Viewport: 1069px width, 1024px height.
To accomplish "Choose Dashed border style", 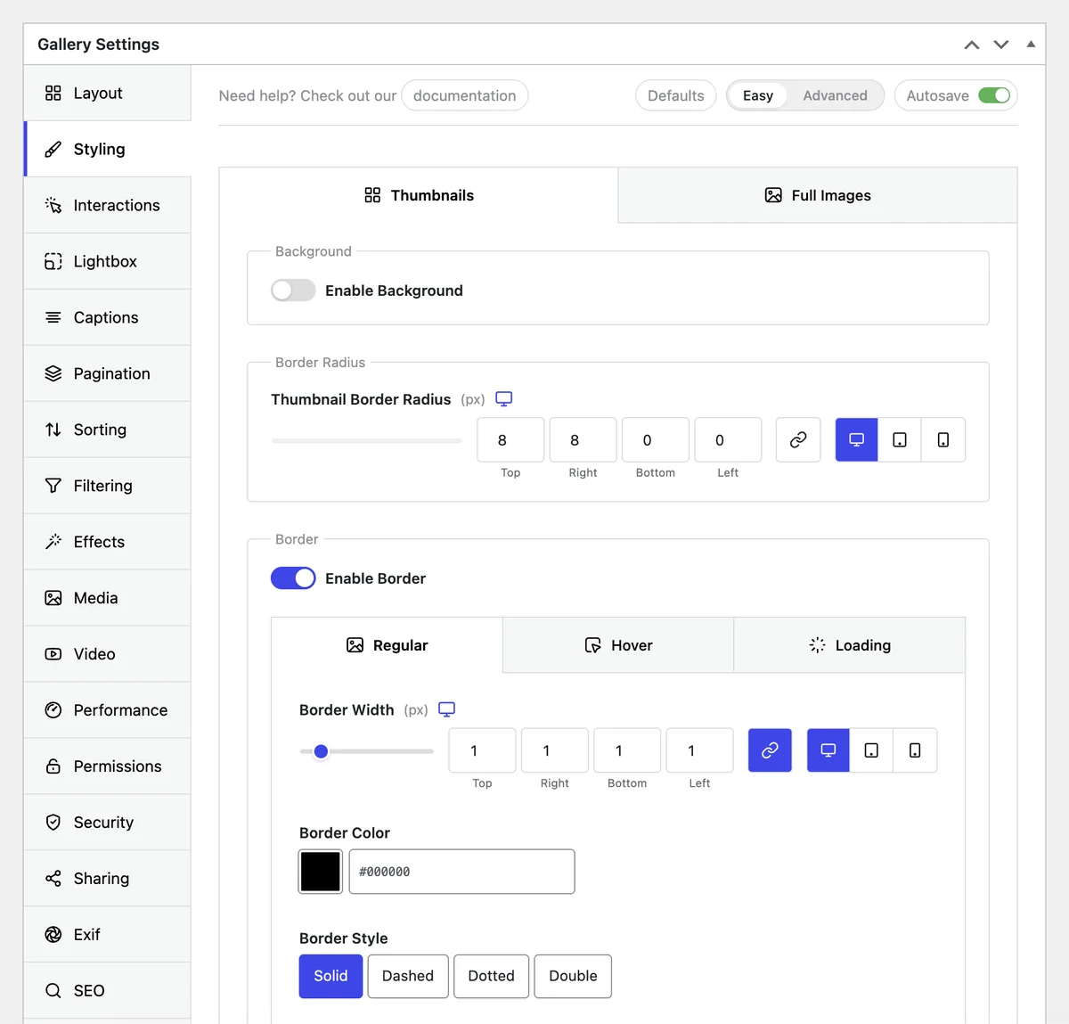I will pyautogui.click(x=408, y=976).
